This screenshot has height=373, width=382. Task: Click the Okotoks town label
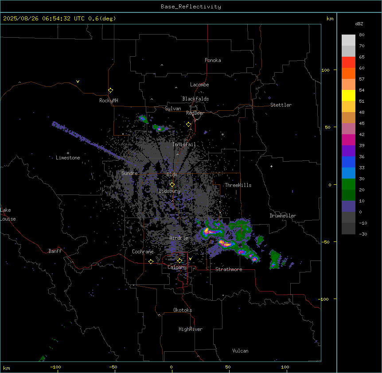click(183, 310)
